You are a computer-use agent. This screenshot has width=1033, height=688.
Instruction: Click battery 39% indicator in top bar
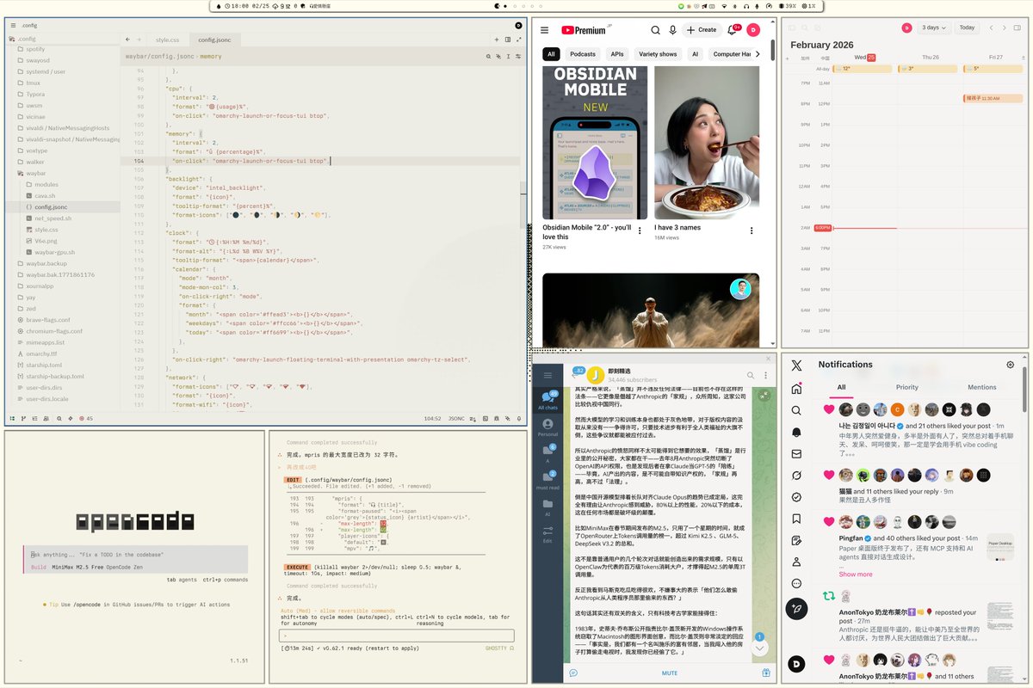pyautogui.click(x=788, y=6)
